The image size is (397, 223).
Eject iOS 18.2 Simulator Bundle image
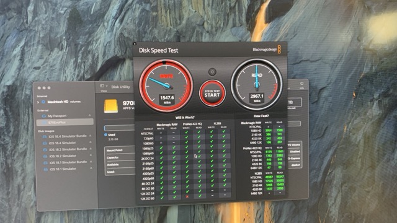click(x=91, y=149)
